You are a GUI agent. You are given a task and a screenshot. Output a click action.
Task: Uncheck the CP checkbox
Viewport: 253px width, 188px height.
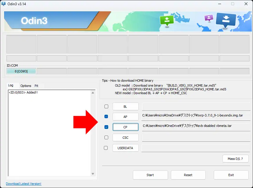coord(106,127)
